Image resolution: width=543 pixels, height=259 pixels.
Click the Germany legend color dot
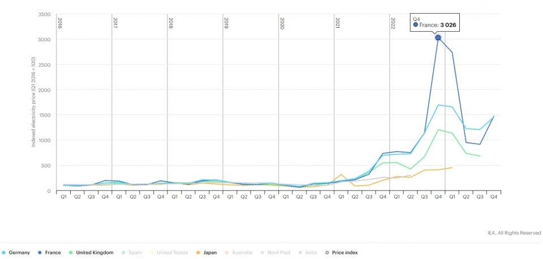pyautogui.click(x=4, y=252)
